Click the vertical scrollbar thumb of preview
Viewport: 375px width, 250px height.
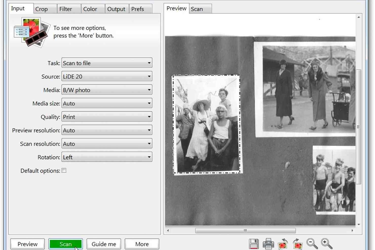(x=359, y=127)
